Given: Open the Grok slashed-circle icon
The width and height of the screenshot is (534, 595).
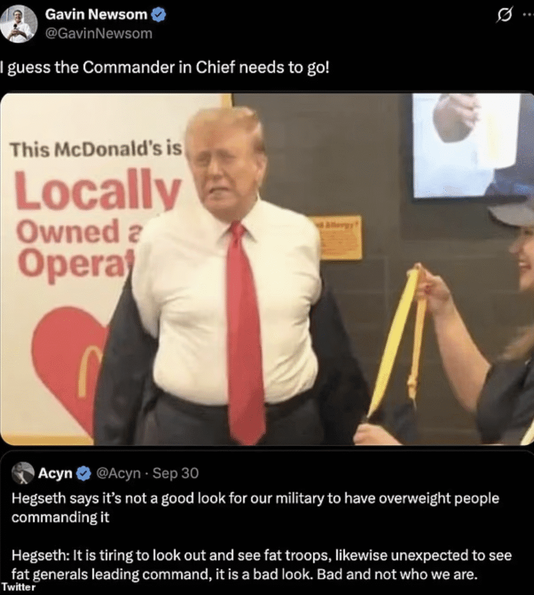Looking at the screenshot, I should tap(504, 15).
